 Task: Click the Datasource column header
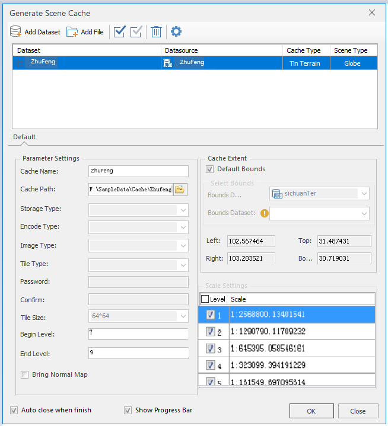(x=222, y=50)
